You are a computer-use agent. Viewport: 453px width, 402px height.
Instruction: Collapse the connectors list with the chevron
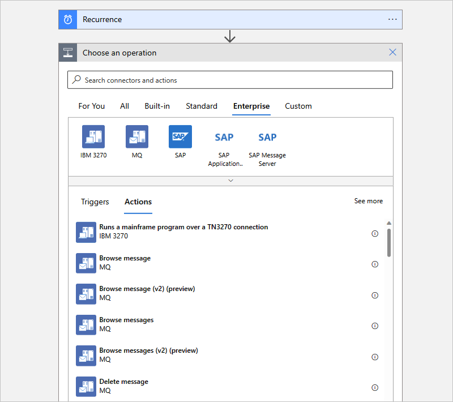[x=230, y=181]
